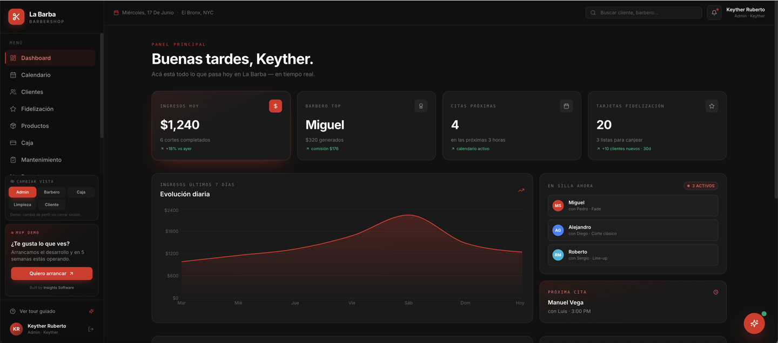Select the Cliente view option
778x343 pixels.
52,204
